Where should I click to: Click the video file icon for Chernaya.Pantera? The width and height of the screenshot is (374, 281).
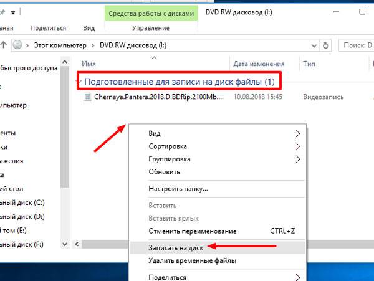pyautogui.click(x=87, y=98)
